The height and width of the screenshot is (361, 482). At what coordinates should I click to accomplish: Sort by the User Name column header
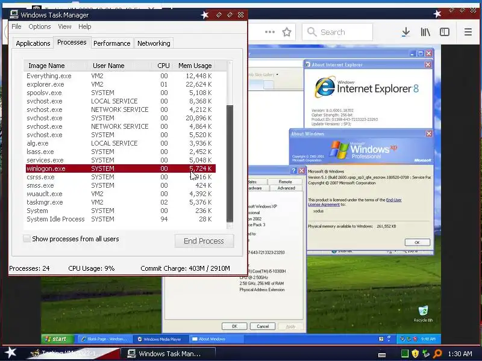[x=119, y=66]
